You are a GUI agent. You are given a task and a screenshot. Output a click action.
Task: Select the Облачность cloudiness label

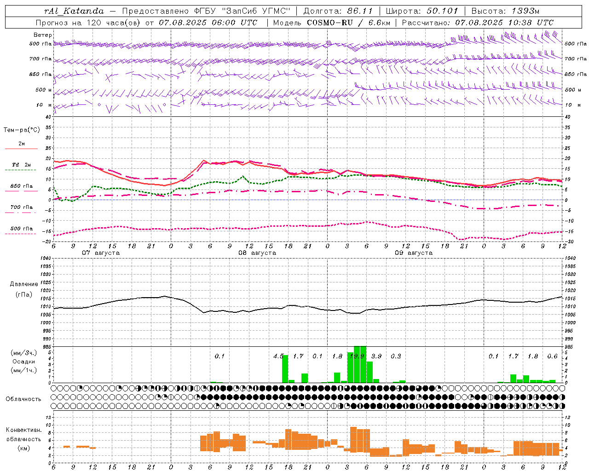(x=23, y=399)
